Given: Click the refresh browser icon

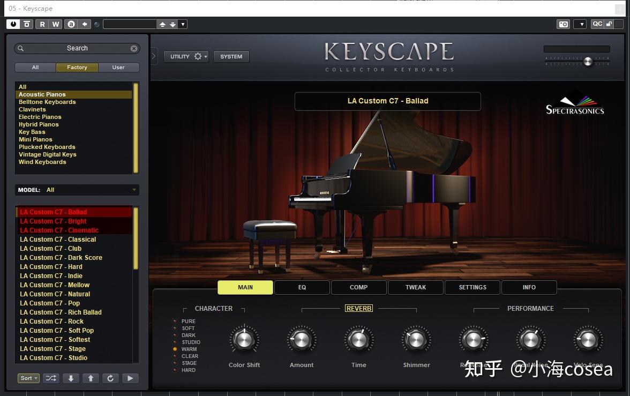Looking at the screenshot, I should coord(110,378).
